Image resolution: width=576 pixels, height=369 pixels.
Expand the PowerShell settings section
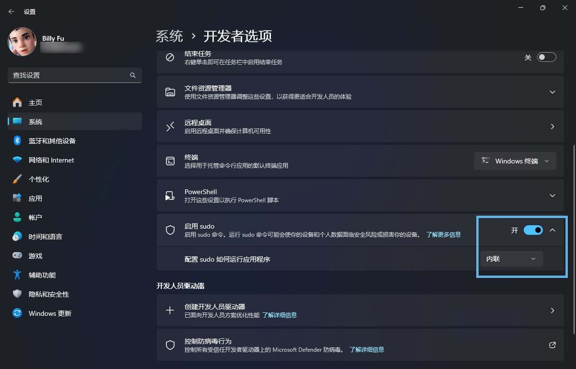[x=552, y=195]
